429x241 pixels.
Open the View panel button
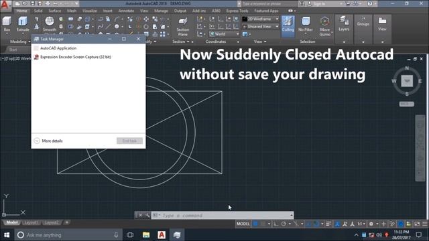pyautogui.click(x=382, y=24)
